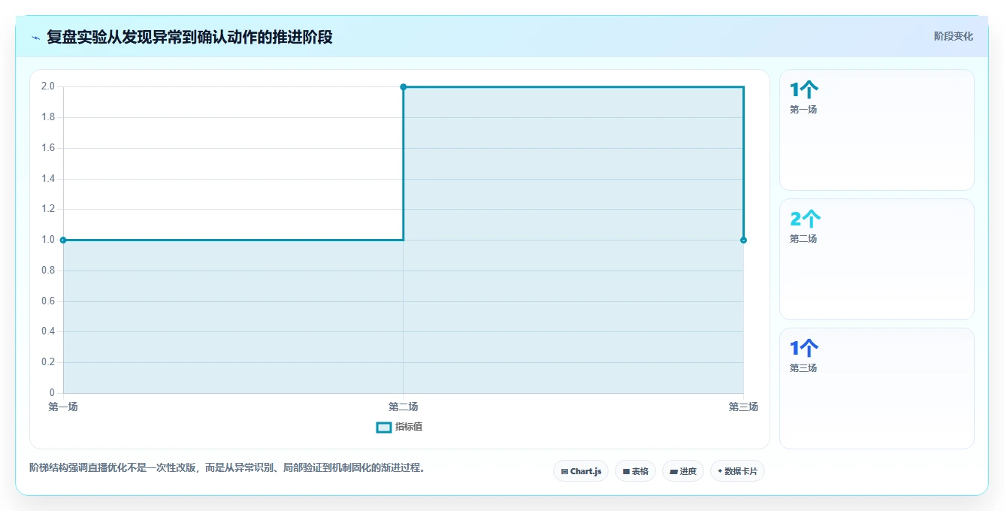Click the 1.8 y-axis value

click(48, 117)
